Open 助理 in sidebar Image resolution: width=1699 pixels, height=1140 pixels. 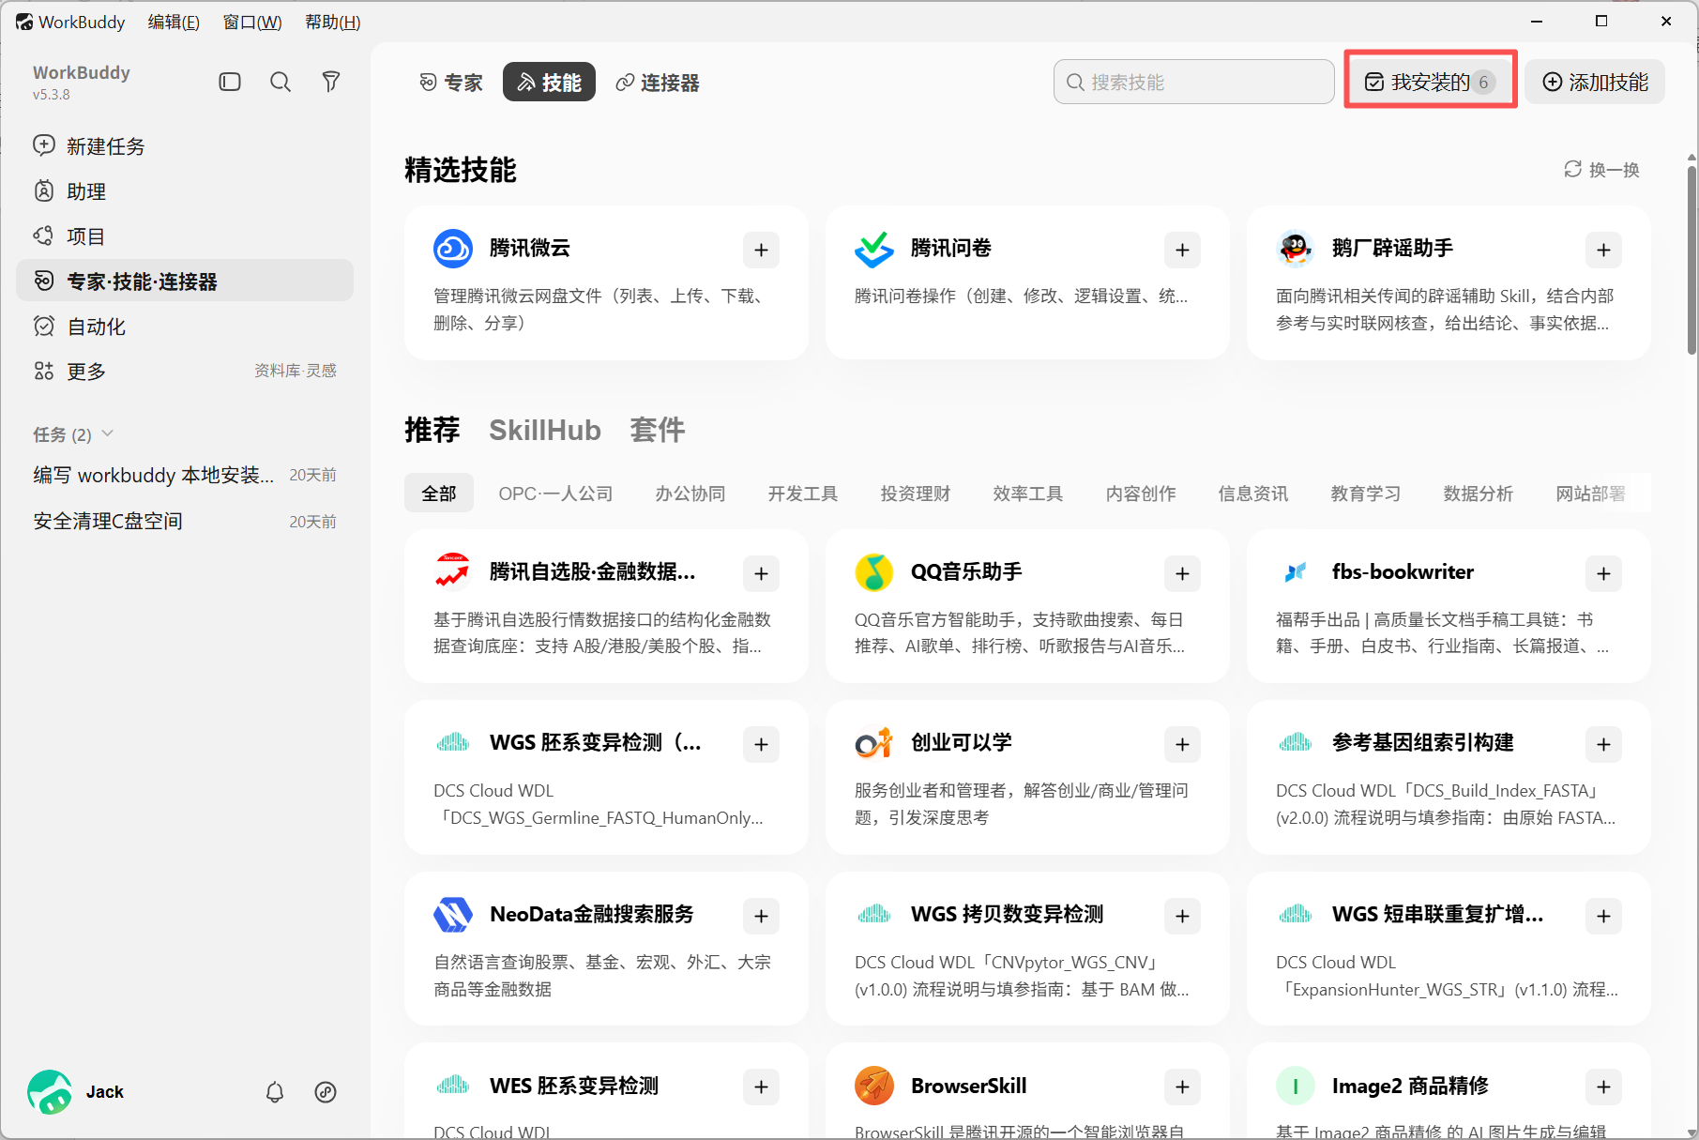point(185,191)
